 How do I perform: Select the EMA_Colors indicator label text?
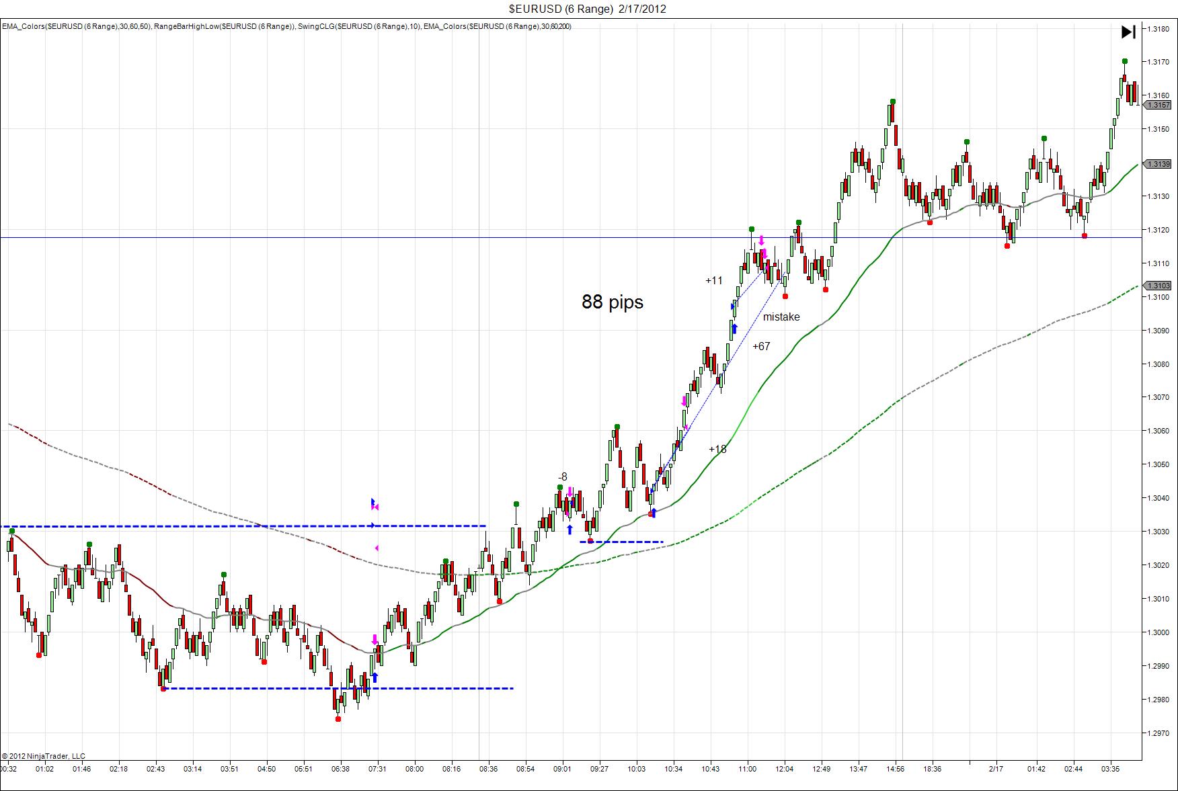tap(287, 26)
